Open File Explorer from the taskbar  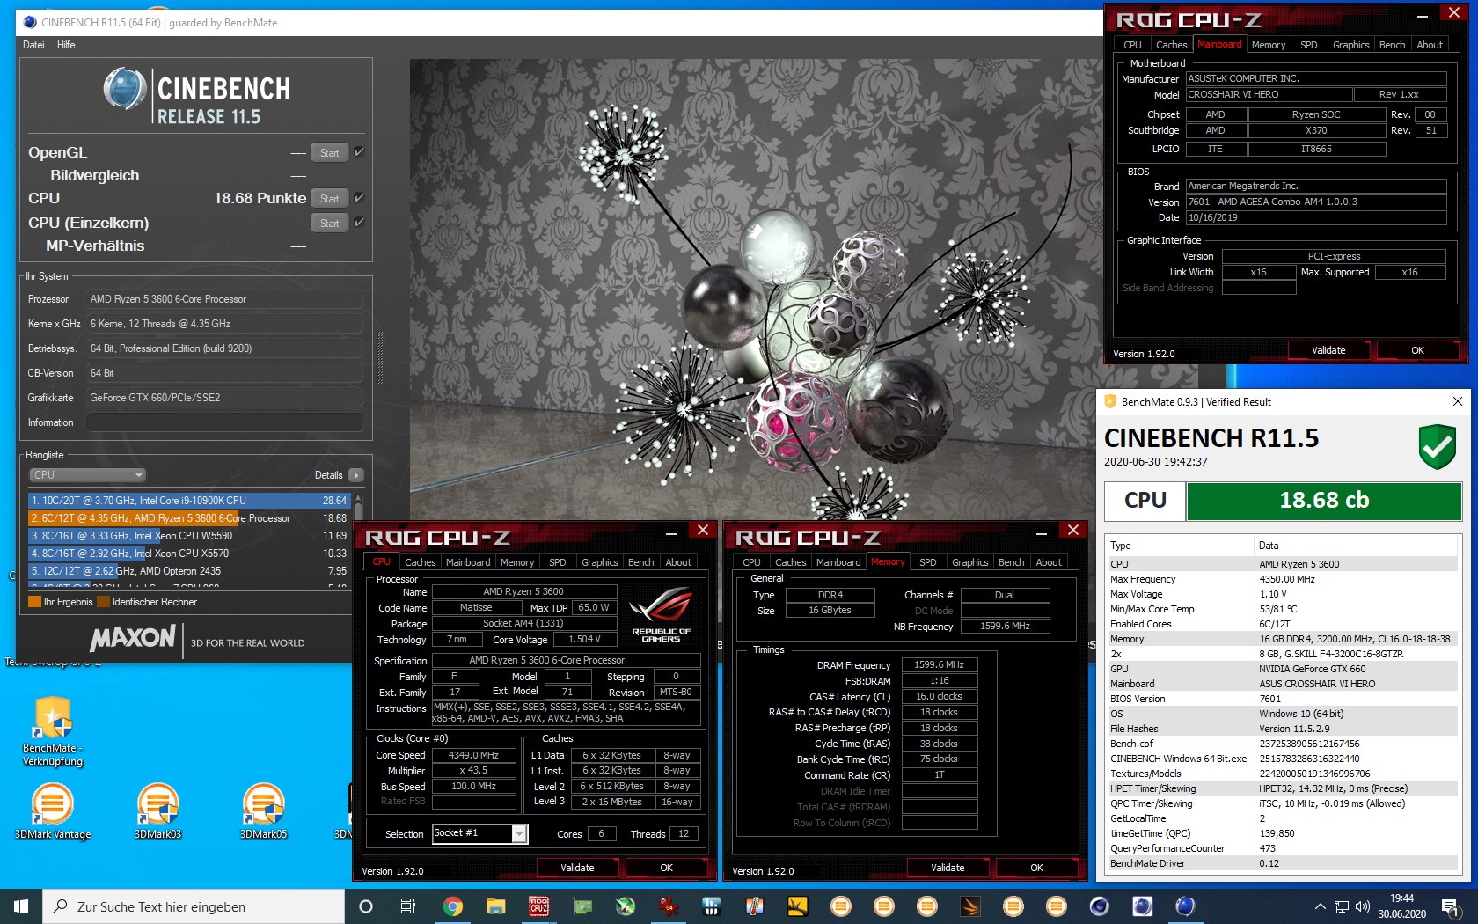[495, 906]
